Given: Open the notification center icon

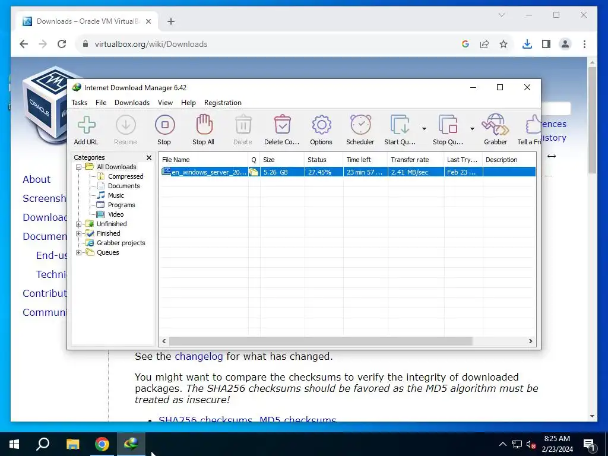Looking at the screenshot, I should (x=590, y=444).
